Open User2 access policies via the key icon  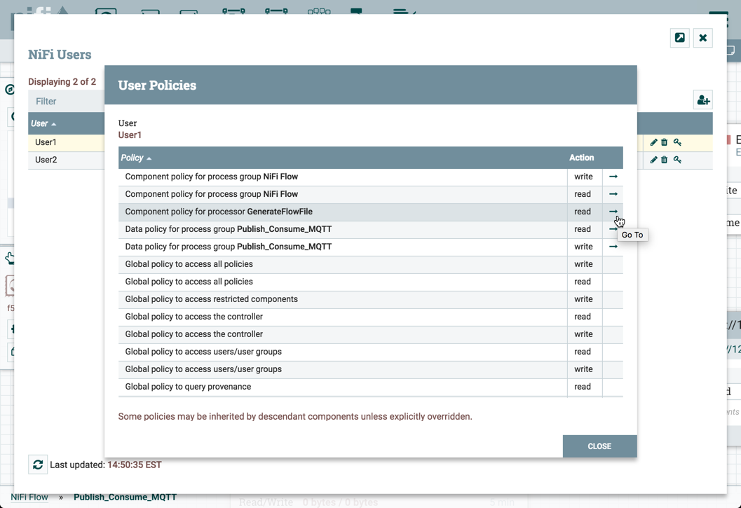(677, 160)
